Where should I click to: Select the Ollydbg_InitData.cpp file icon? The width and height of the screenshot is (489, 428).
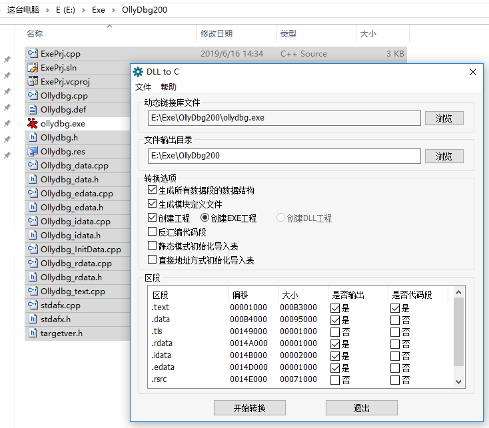pos(33,250)
